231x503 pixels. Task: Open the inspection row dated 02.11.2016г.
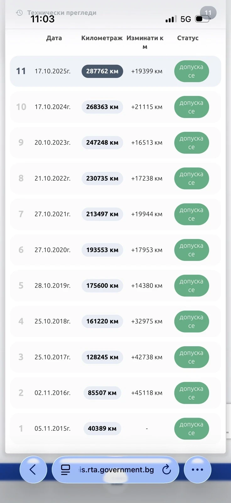(x=115, y=393)
